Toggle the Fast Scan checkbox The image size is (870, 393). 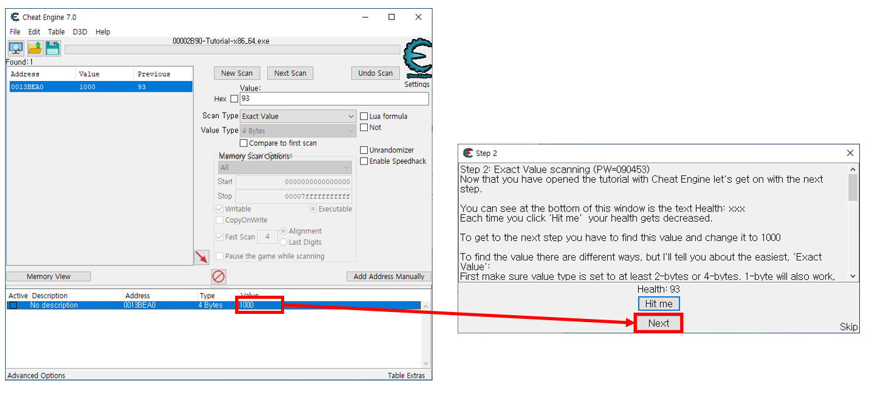pos(219,237)
